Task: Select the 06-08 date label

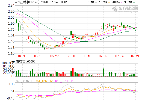Action: coord(71,56)
